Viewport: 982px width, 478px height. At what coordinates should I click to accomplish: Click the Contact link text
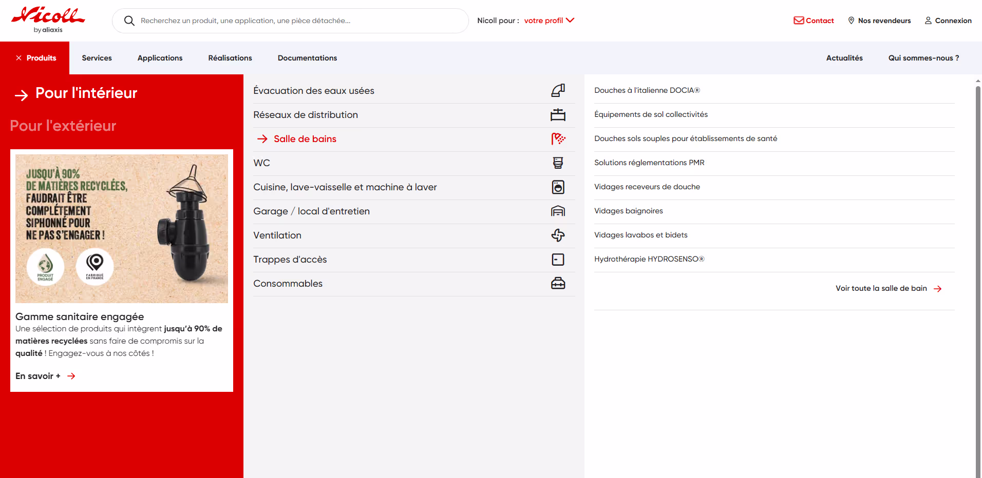click(x=820, y=21)
